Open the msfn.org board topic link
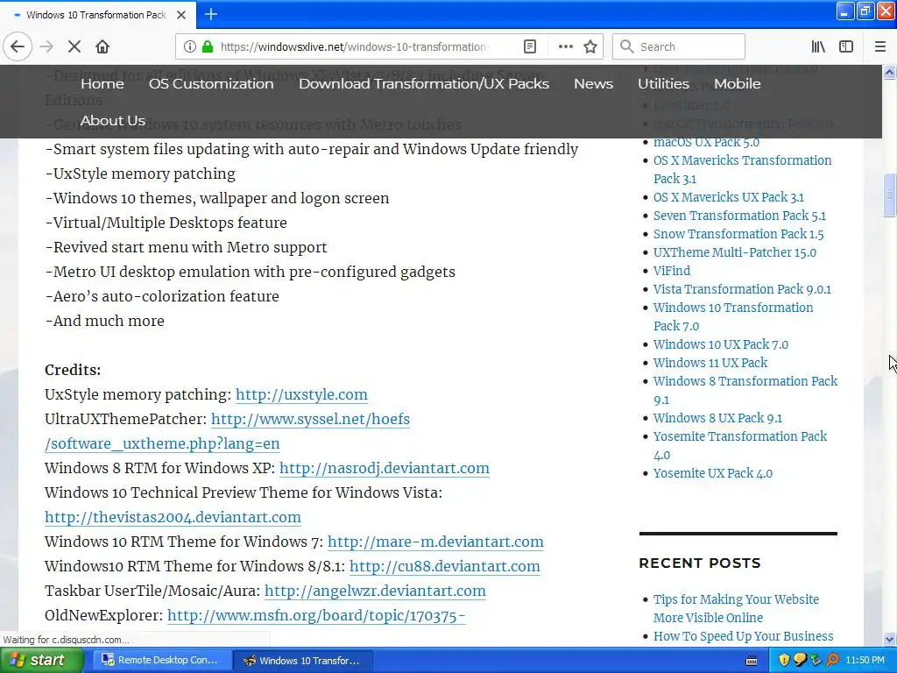Viewport: 897px width, 673px height. coord(316,616)
